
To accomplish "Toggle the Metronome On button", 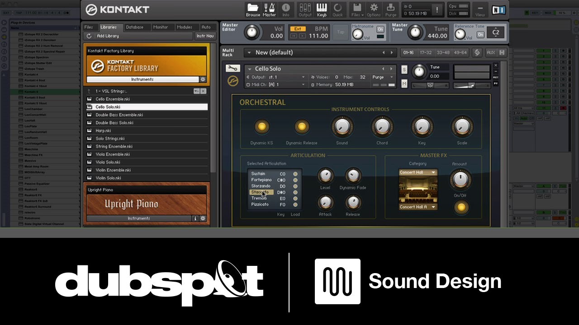I will (380, 30).
